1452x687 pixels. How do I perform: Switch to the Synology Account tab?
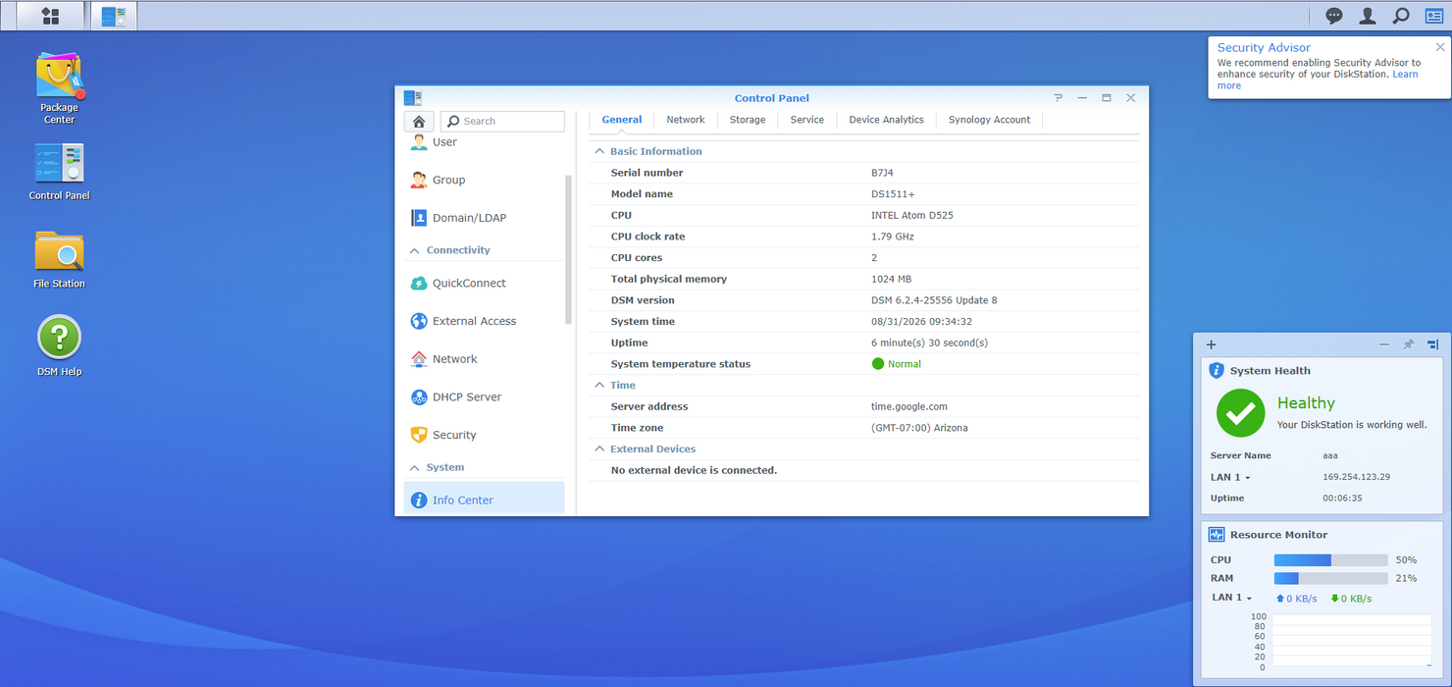click(990, 120)
